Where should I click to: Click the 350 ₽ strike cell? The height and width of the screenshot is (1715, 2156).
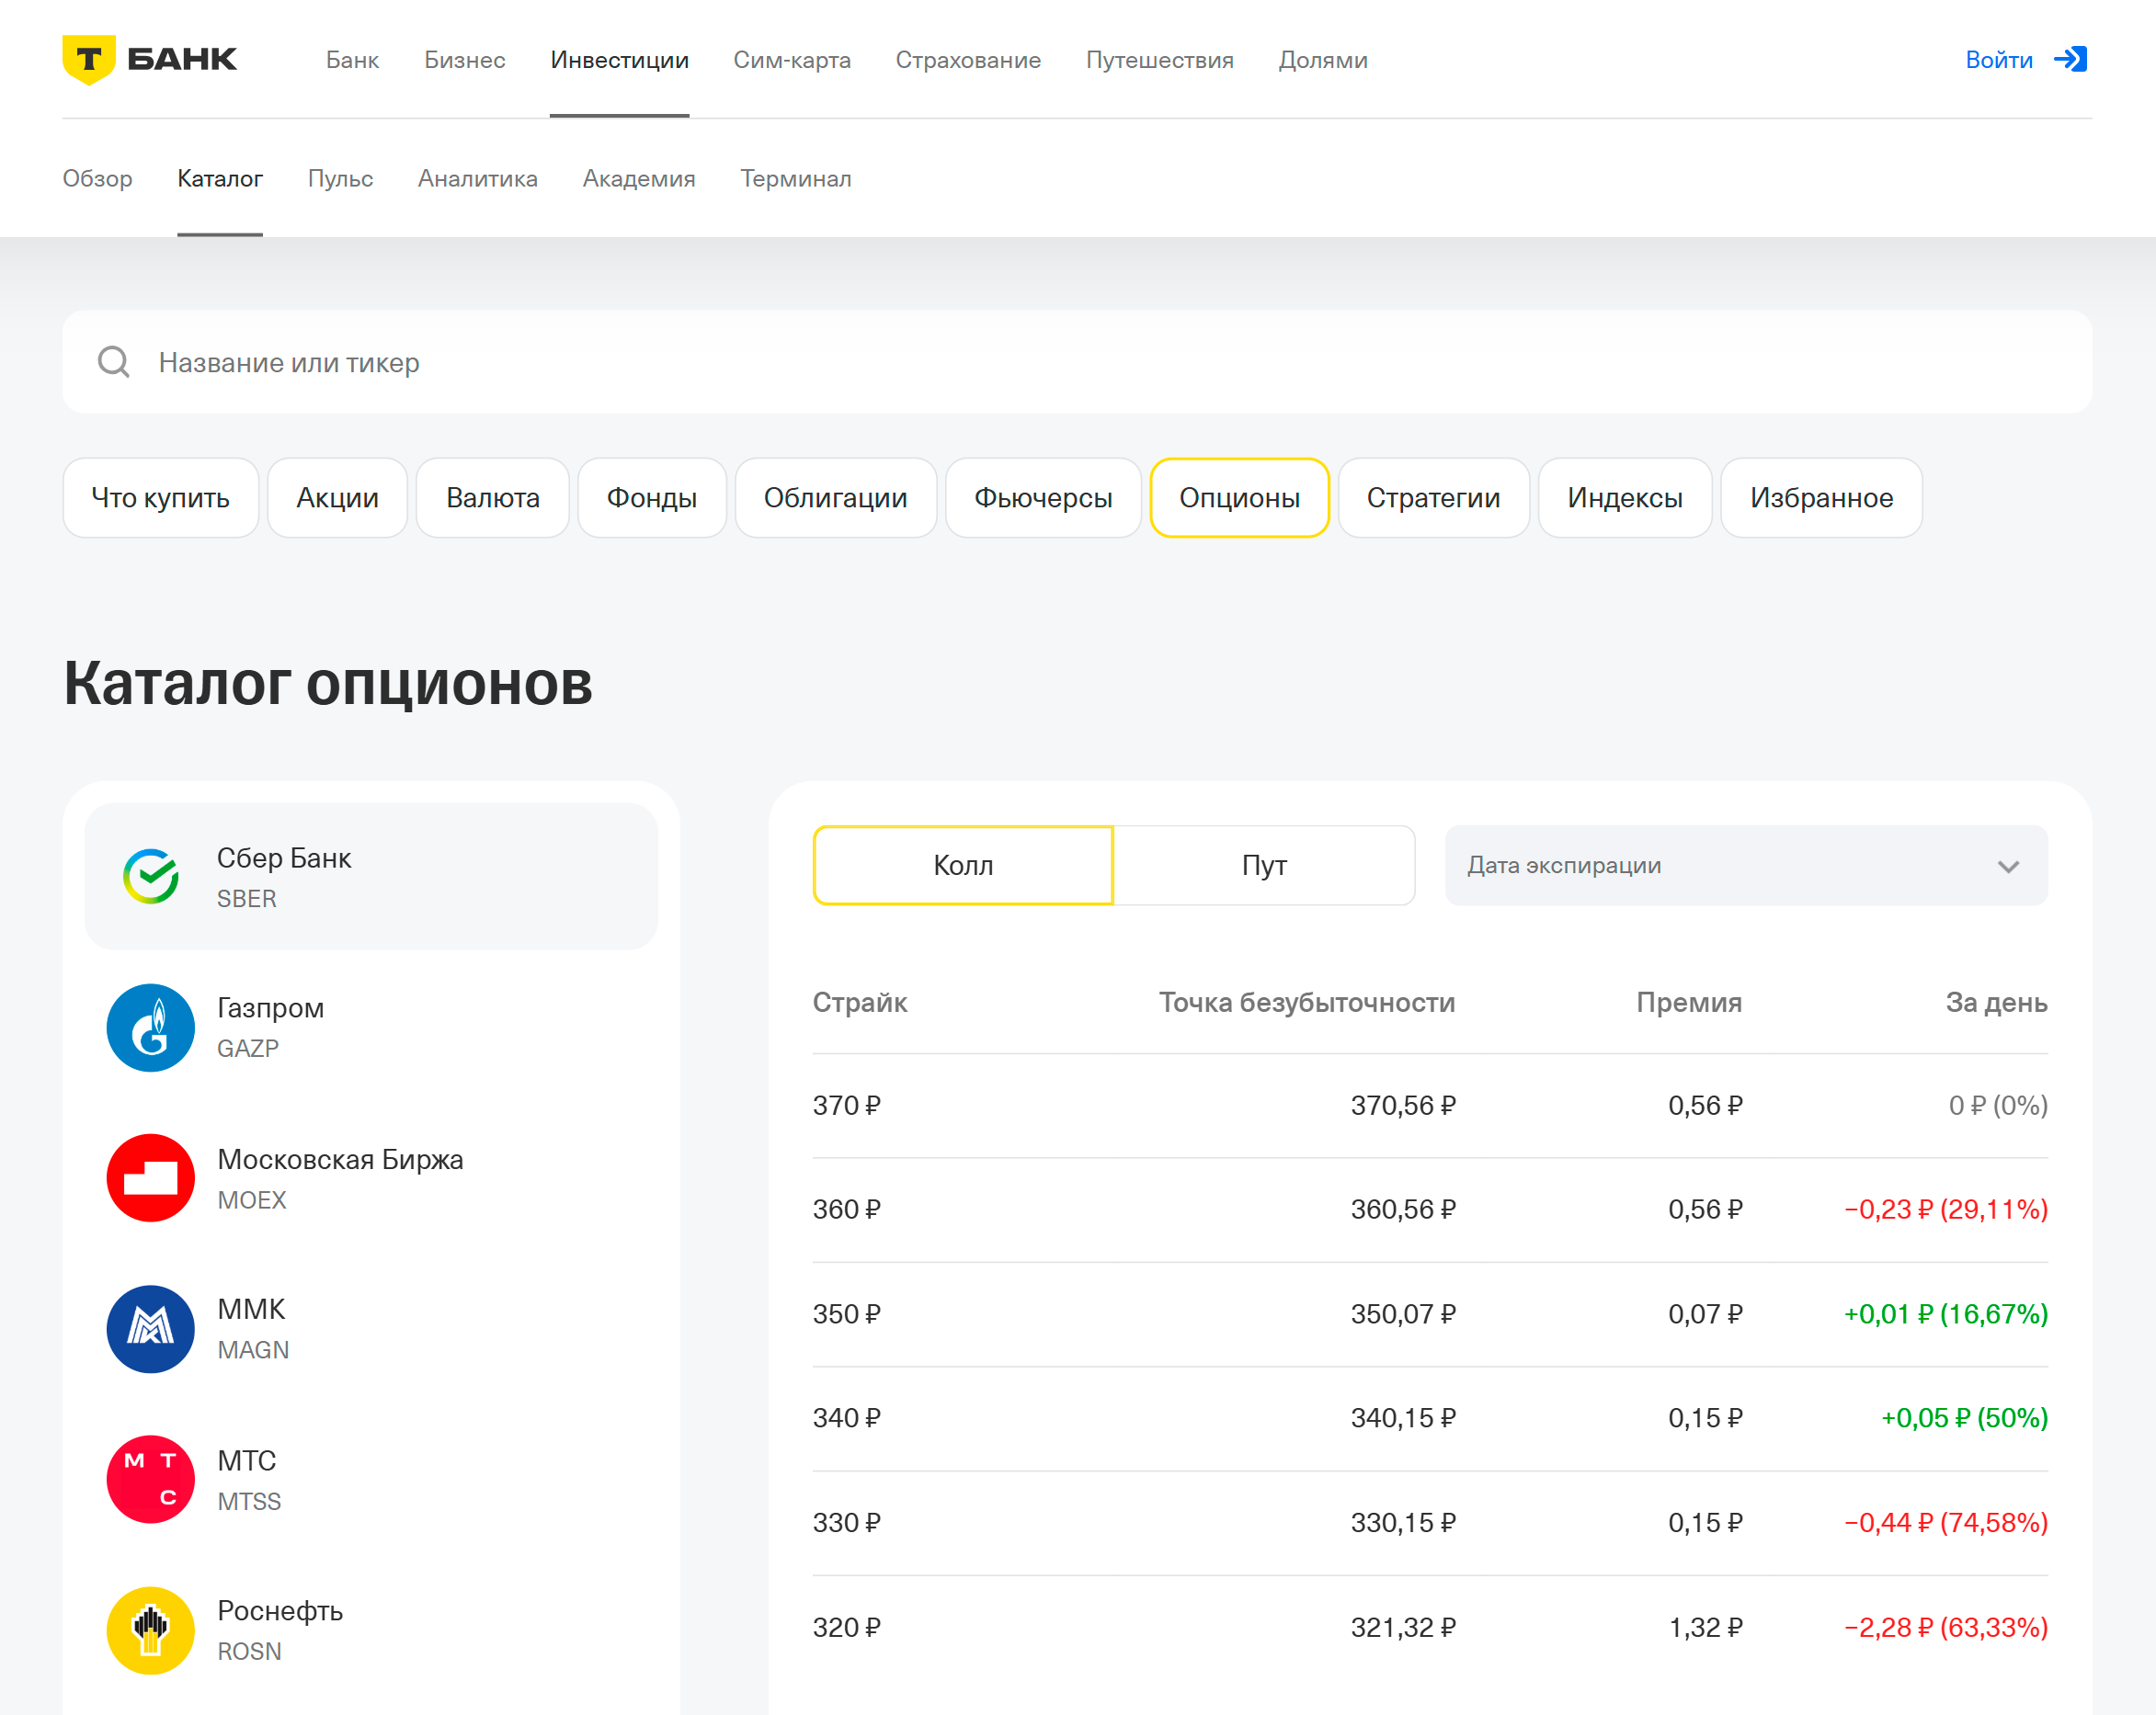coord(846,1314)
